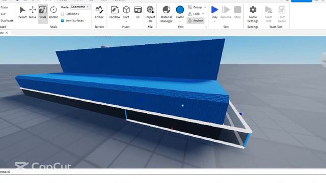
Task: Switch to the Rotate tool
Action: point(53,13)
